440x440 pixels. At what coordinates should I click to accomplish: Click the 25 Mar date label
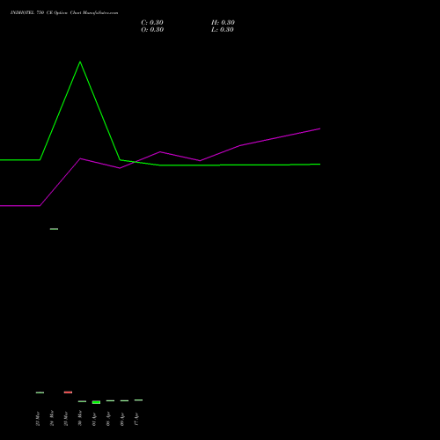[x=66, y=418]
